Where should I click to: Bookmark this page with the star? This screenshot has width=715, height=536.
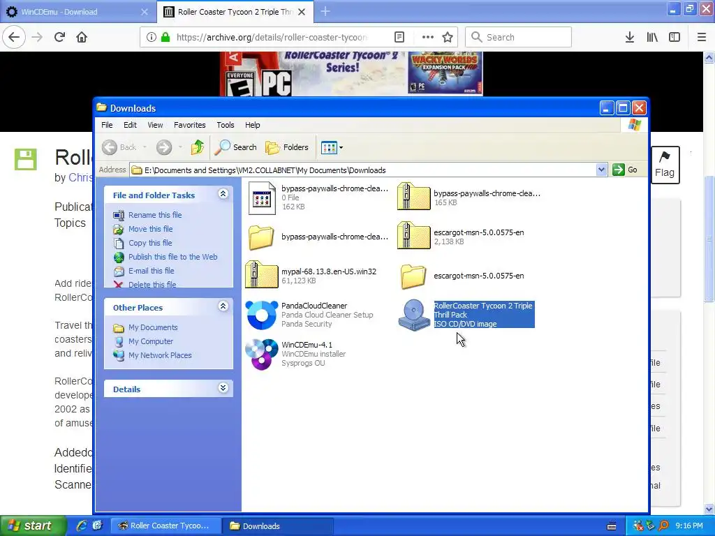(x=448, y=37)
